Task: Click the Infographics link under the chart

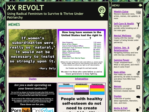Action: click(81, 79)
